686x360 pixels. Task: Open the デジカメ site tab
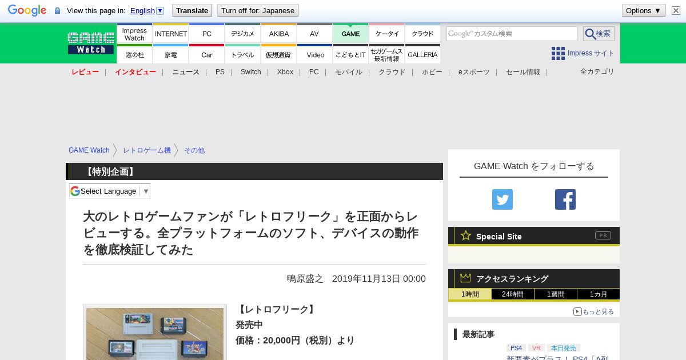(243, 34)
